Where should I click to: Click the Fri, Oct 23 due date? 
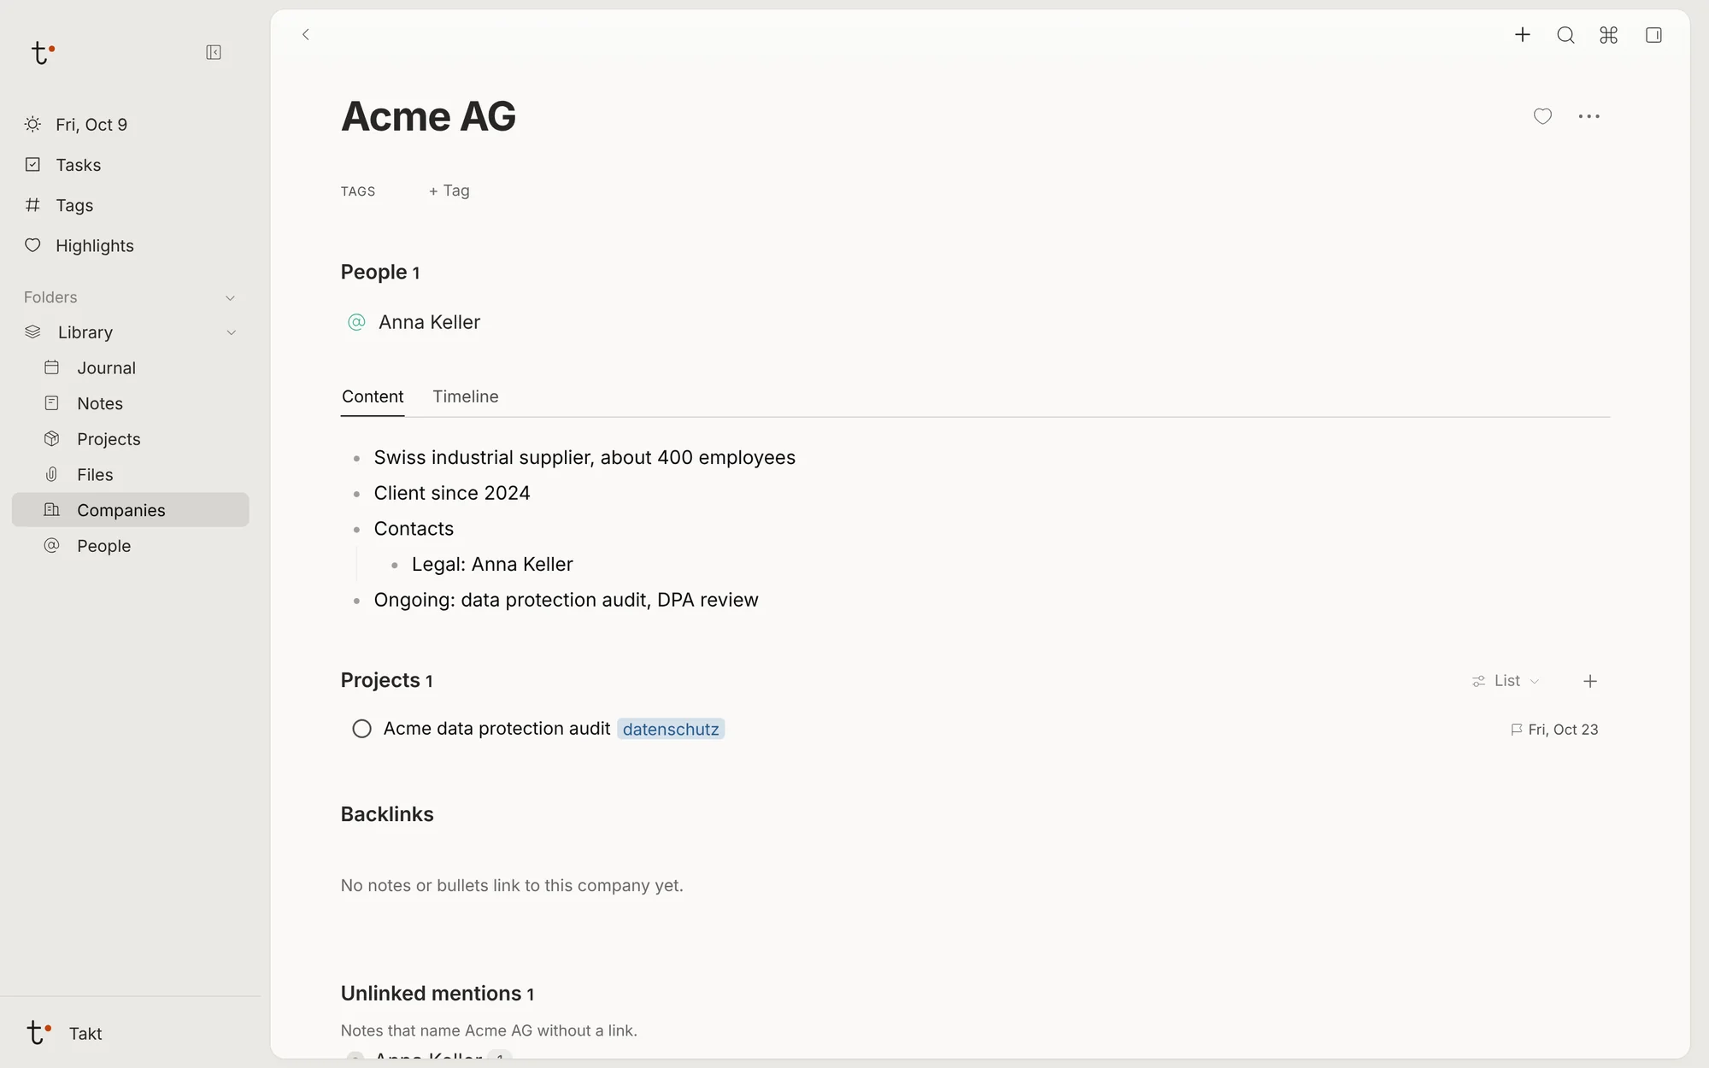tap(1554, 730)
